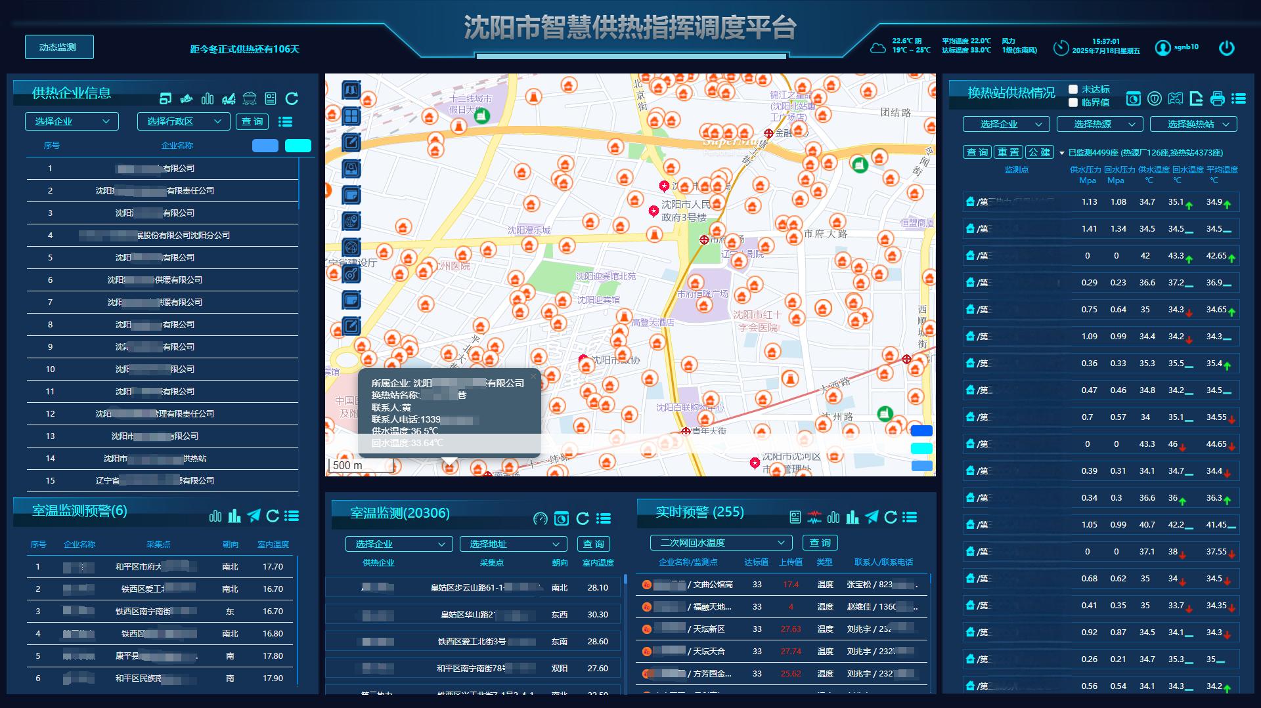Viewport: 1261px width, 708px height.
Task: Click the power logout icon at top right
Action: (1226, 48)
